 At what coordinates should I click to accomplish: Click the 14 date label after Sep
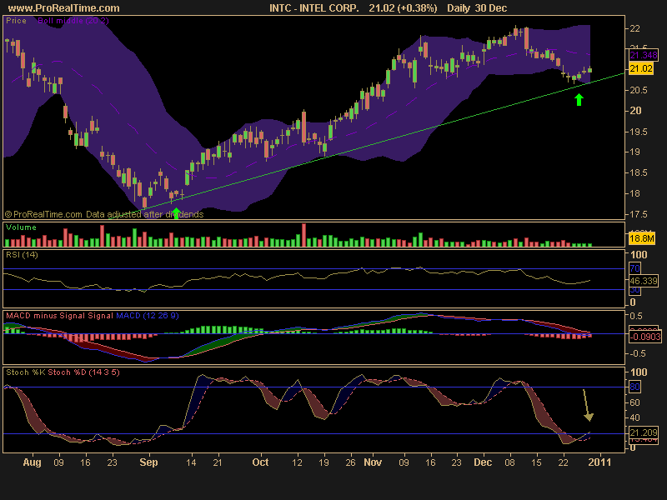click(x=191, y=462)
